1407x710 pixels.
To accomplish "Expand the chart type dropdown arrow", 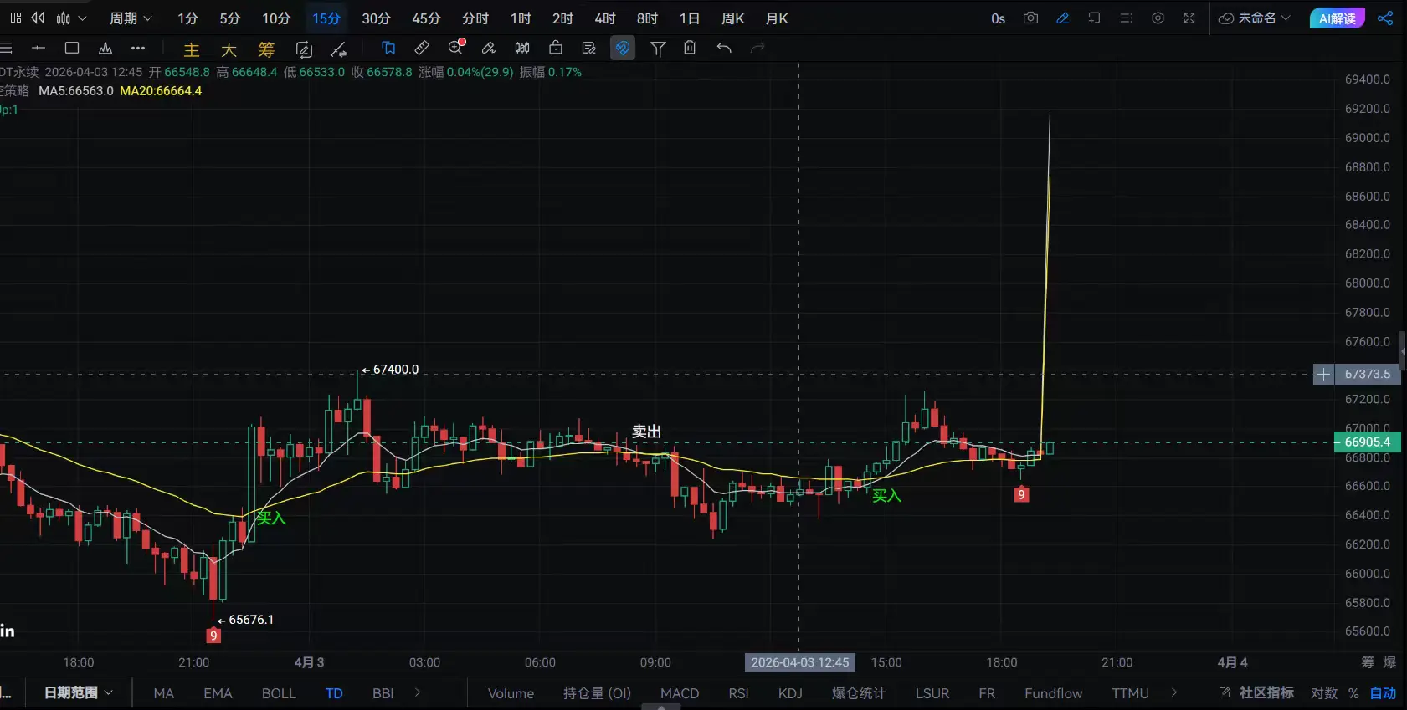I will [82, 18].
